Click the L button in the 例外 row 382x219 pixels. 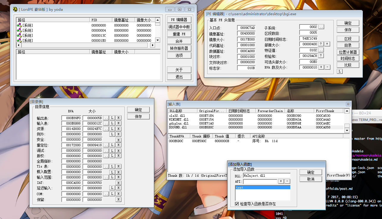(x=112, y=134)
